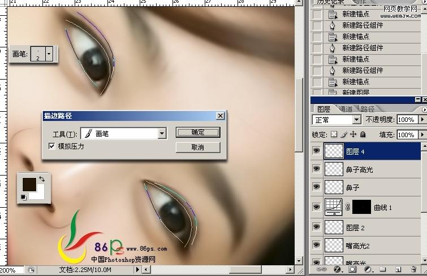Hide layer 图层 4 using its eye icon
The image size is (427, 276).
(x=317, y=150)
